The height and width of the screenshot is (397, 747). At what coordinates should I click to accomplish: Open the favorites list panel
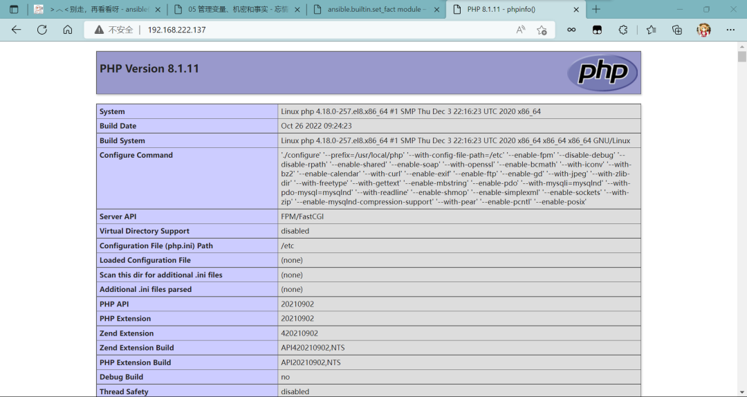(x=651, y=30)
